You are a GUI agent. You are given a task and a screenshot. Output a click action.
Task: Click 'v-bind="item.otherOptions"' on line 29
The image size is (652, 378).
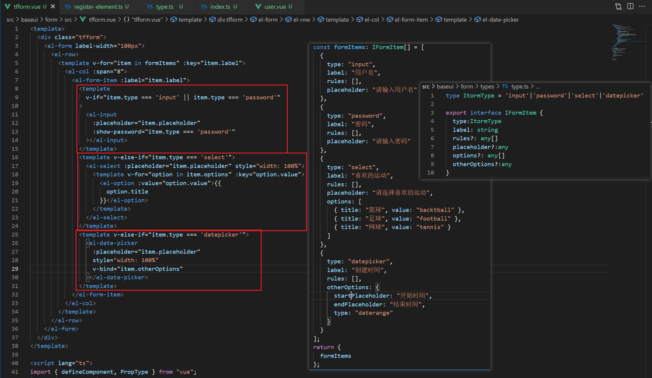click(138, 269)
